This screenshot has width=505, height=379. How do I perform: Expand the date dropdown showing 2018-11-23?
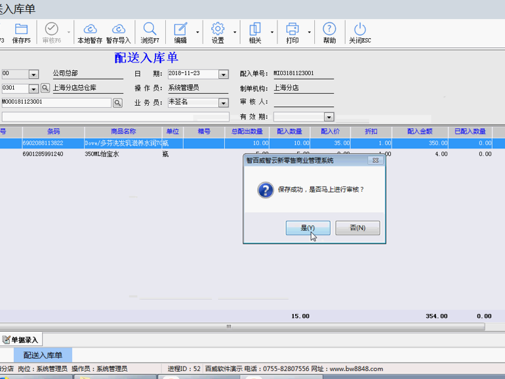[x=223, y=74]
